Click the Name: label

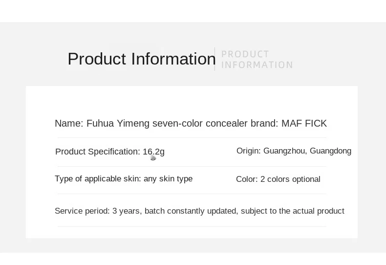(69, 123)
